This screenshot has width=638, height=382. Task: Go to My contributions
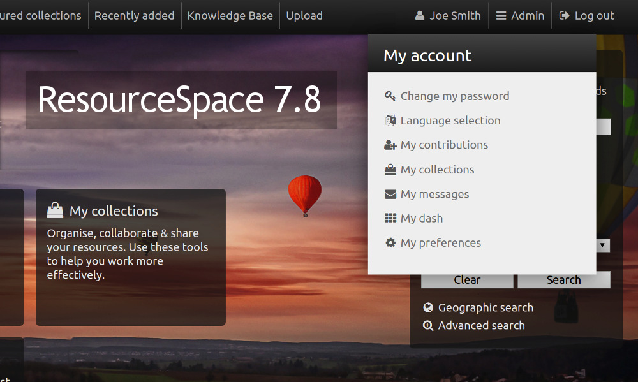pos(444,145)
